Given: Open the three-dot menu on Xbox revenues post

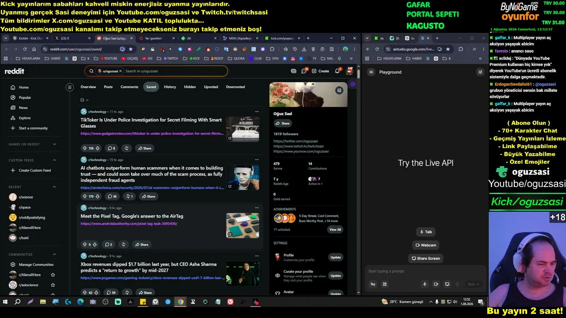Looking at the screenshot, I should click(256, 256).
